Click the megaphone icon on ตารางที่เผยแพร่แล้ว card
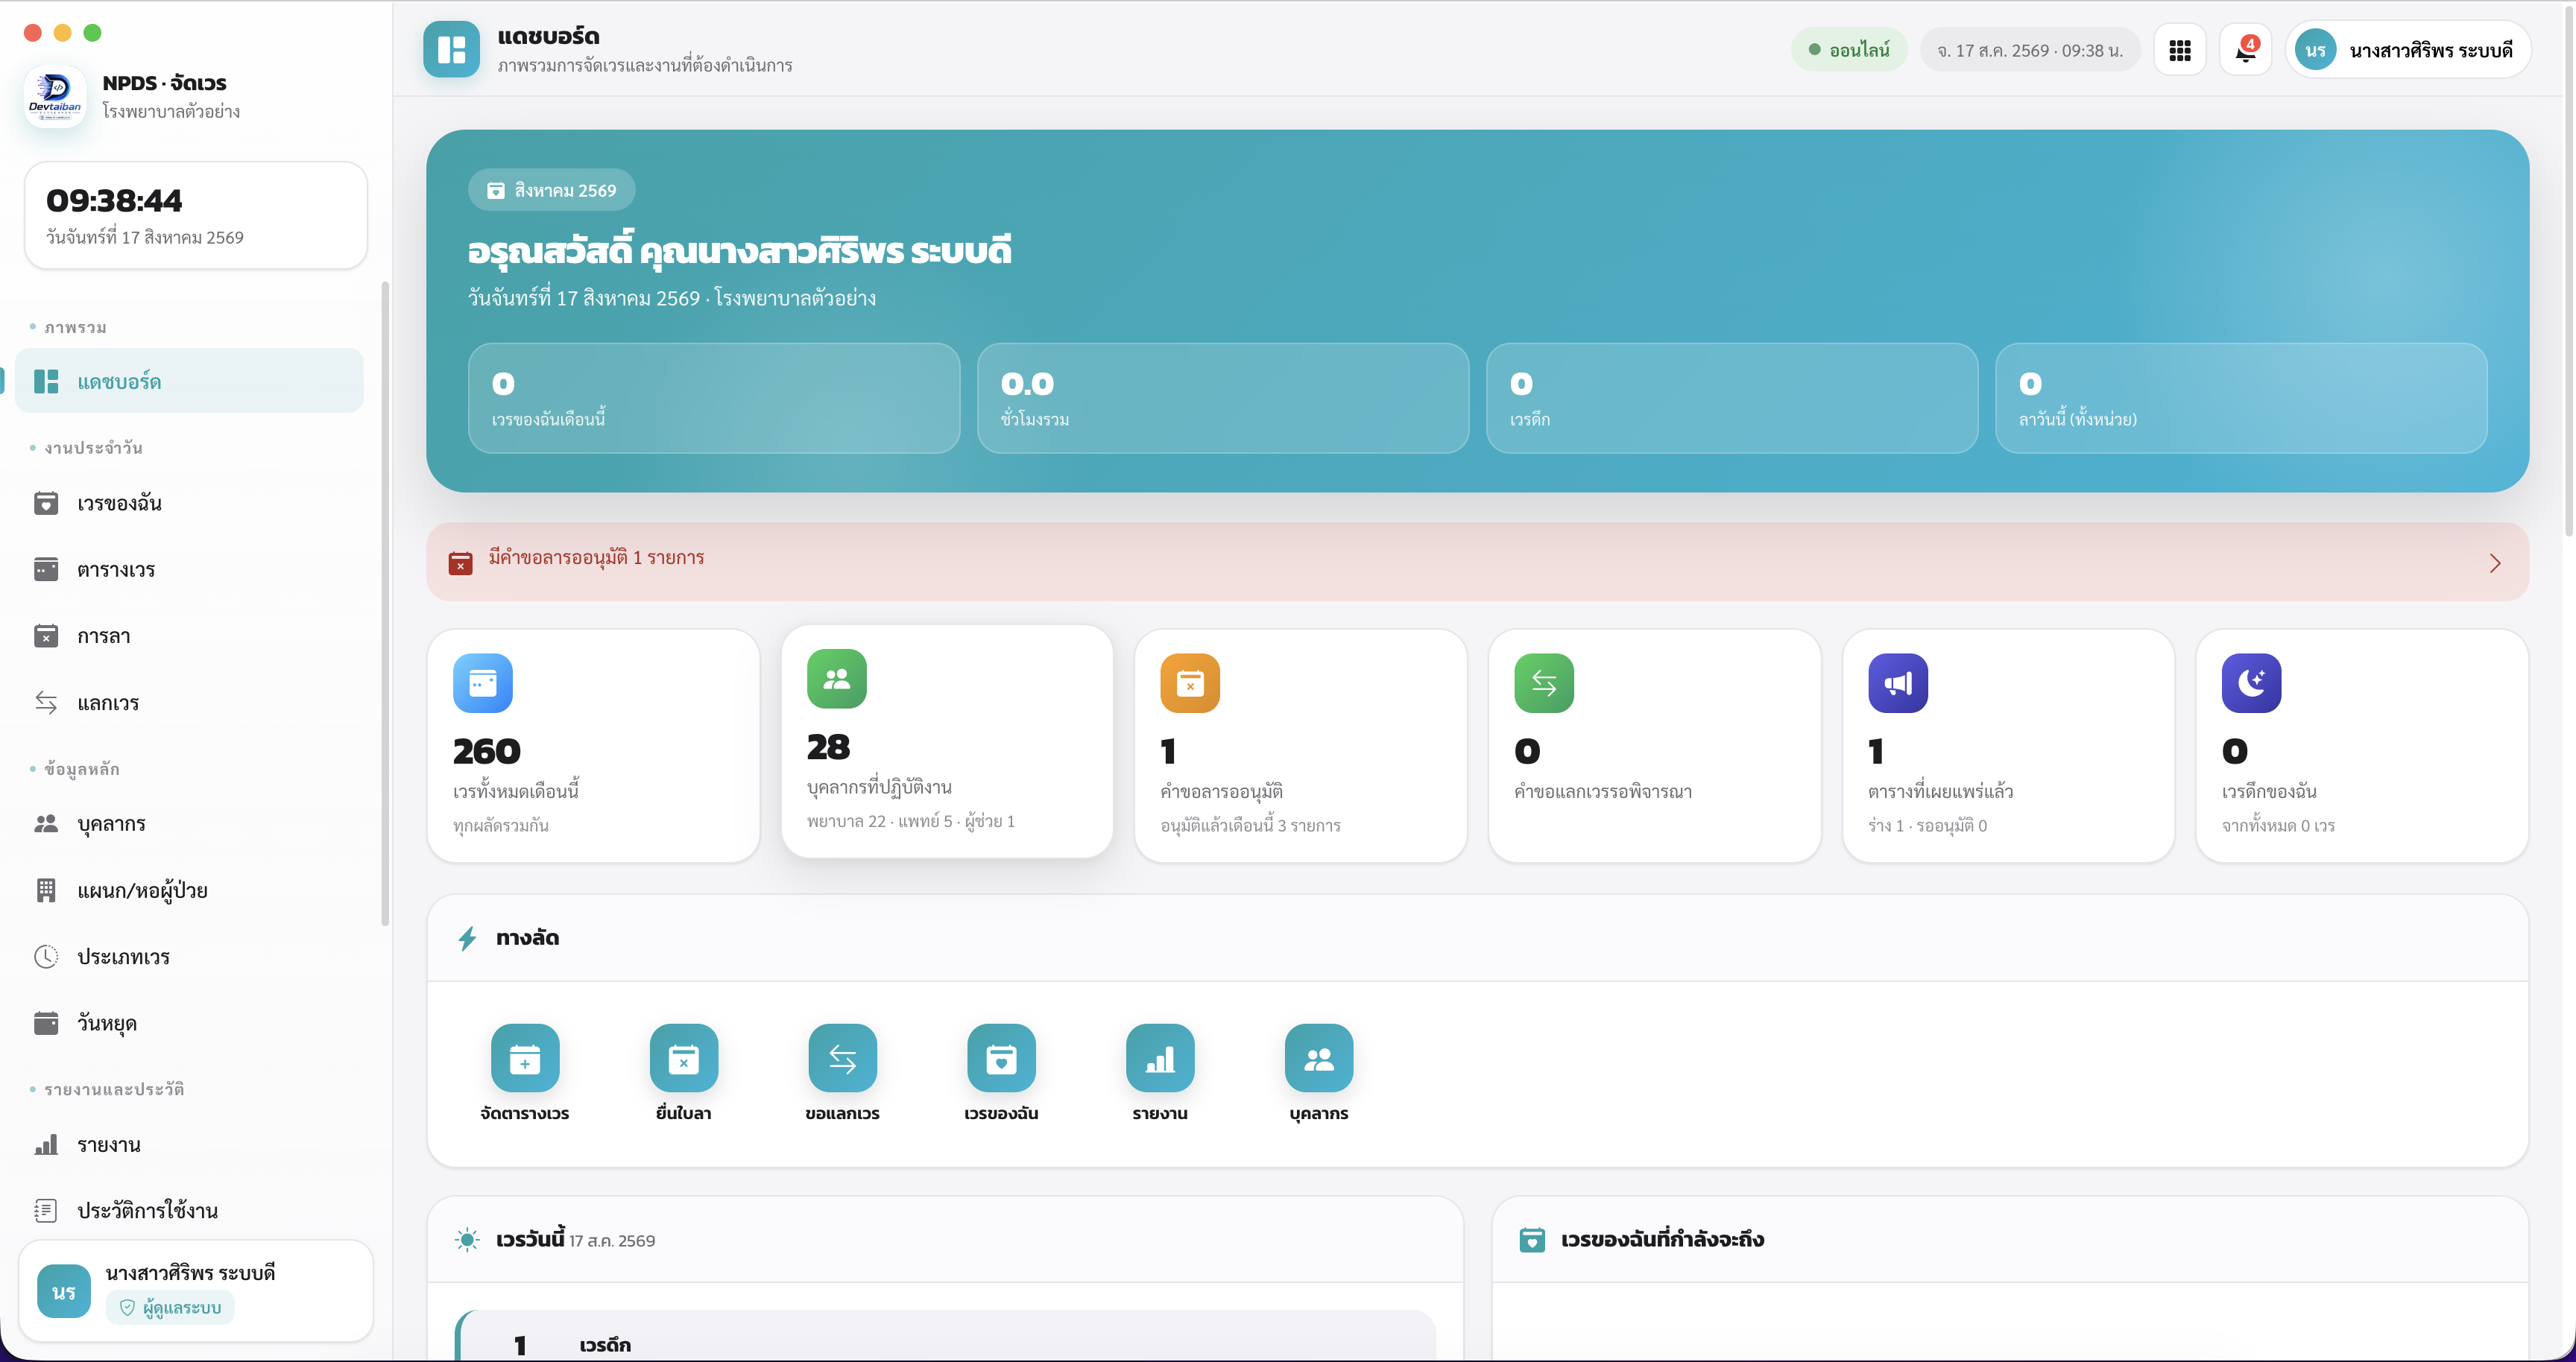The width and height of the screenshot is (2576, 1362). coord(1898,683)
